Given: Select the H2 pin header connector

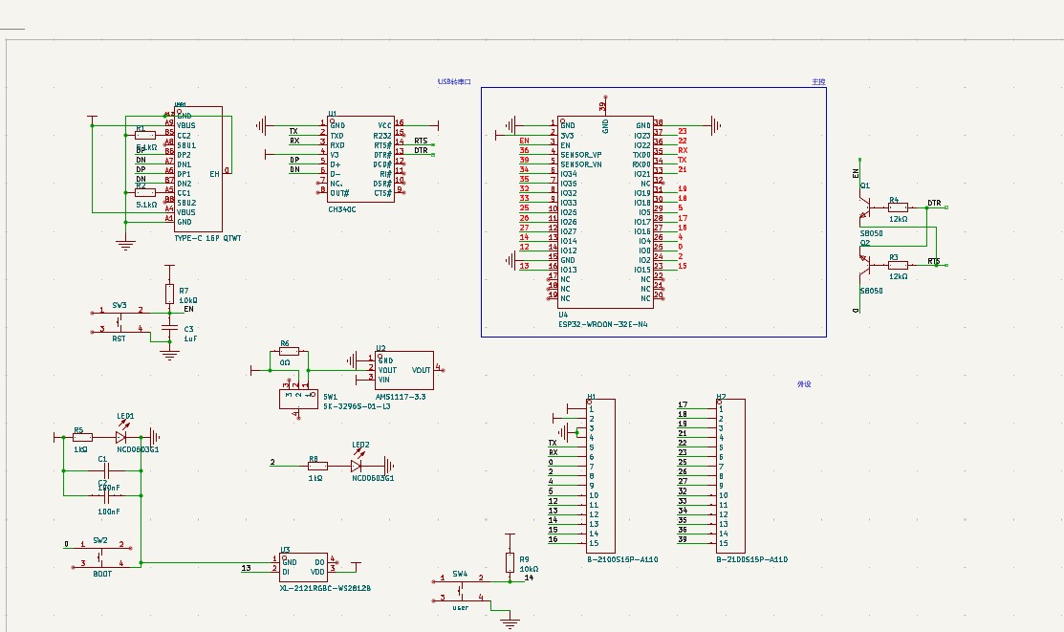Looking at the screenshot, I should (x=730, y=475).
